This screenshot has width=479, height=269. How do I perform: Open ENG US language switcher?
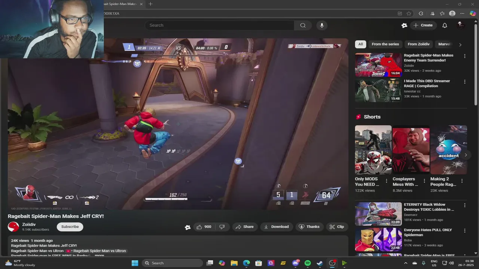[x=434, y=263]
